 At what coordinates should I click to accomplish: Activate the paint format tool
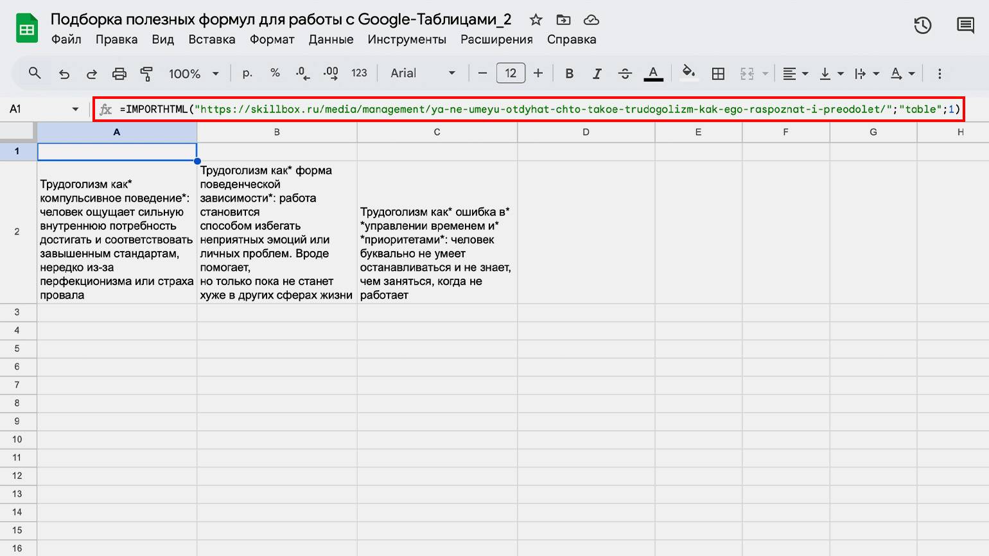coord(146,74)
